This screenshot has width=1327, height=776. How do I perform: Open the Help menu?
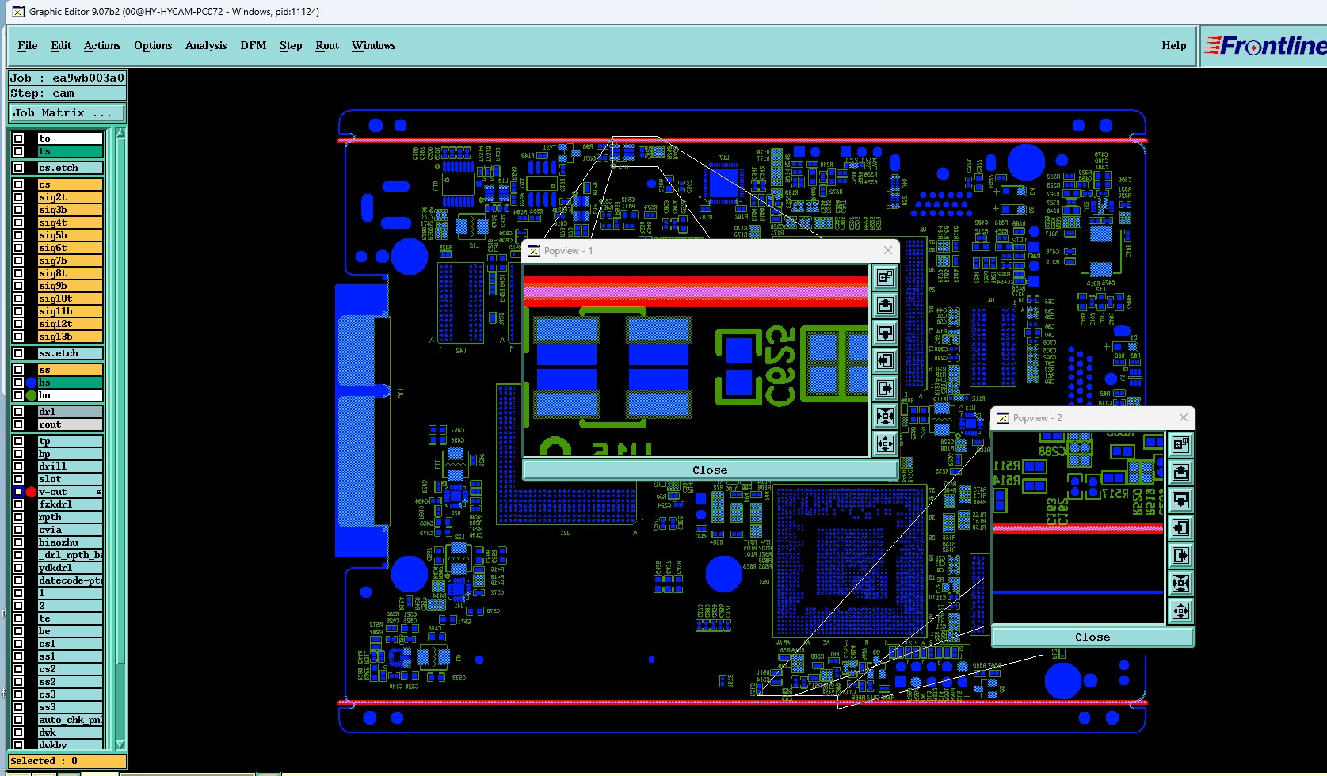pyautogui.click(x=1174, y=46)
